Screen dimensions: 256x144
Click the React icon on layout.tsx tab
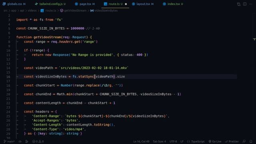pyautogui.click(x=134, y=4)
